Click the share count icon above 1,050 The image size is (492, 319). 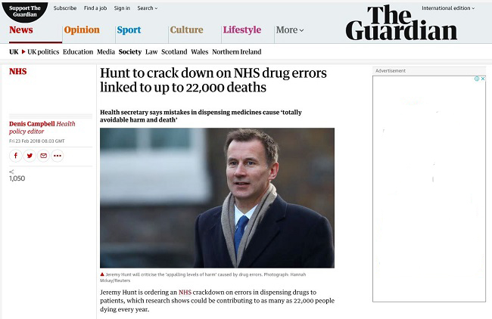tap(11, 172)
